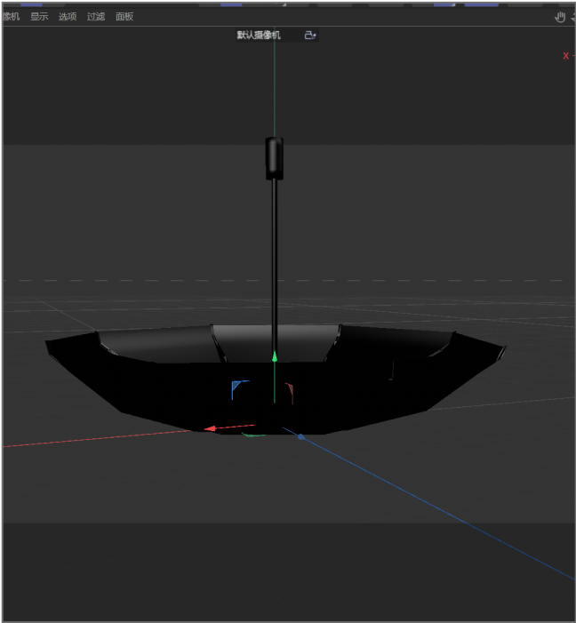Select the umbrella handle grip
The image size is (576, 623).
275,158
